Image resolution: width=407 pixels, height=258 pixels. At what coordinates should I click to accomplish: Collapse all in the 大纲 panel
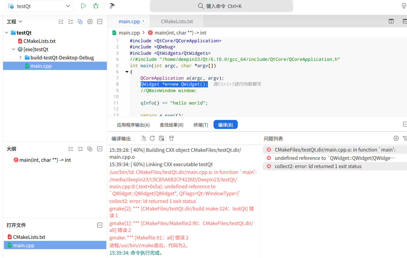click(71, 149)
